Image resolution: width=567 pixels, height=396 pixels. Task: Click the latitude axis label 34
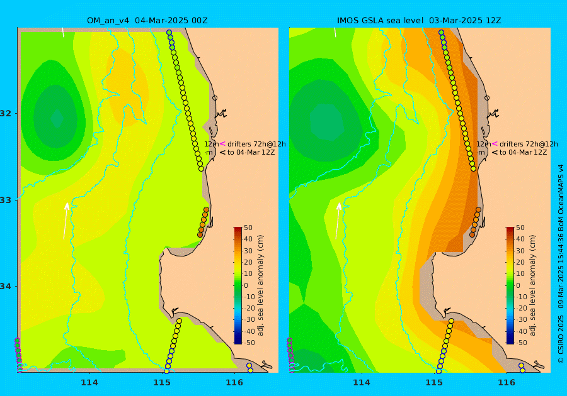(x=6, y=287)
